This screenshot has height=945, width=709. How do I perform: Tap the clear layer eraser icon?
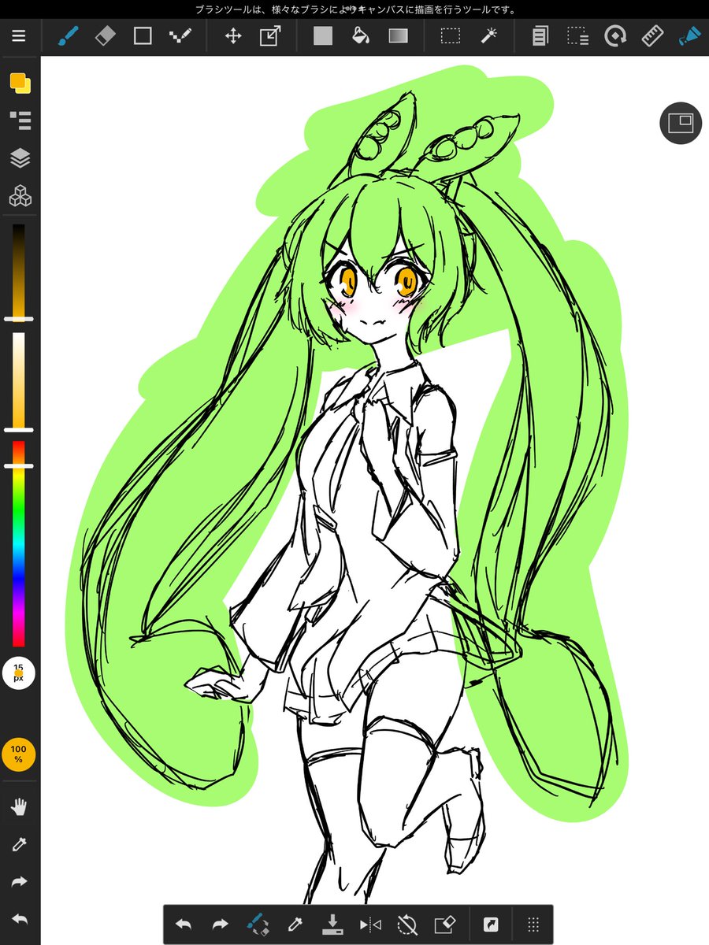point(444,925)
